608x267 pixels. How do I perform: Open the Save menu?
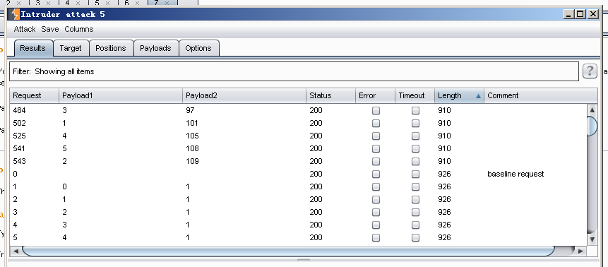tap(50, 29)
